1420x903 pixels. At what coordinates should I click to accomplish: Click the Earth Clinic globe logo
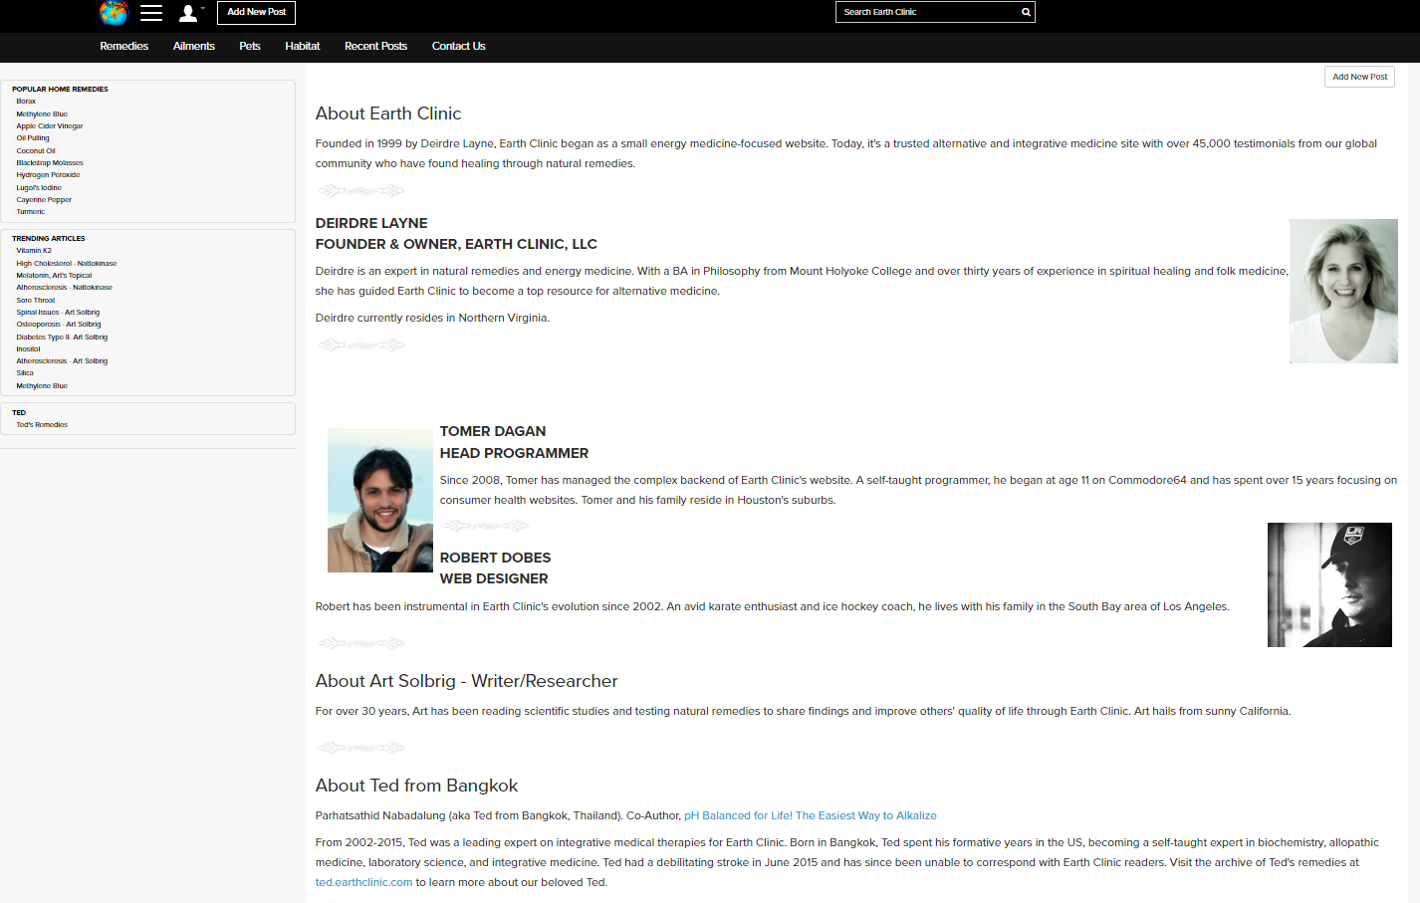pyautogui.click(x=115, y=13)
